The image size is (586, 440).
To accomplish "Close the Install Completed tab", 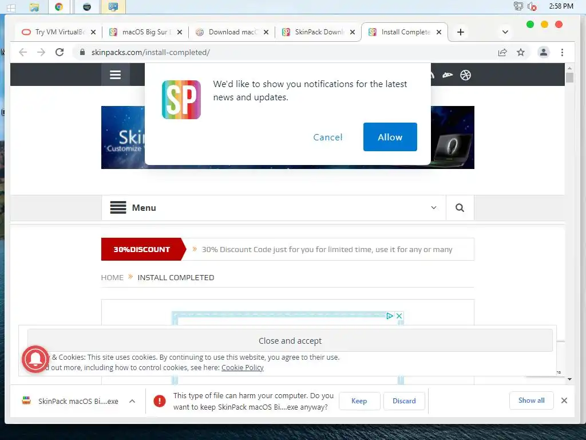I will [439, 32].
